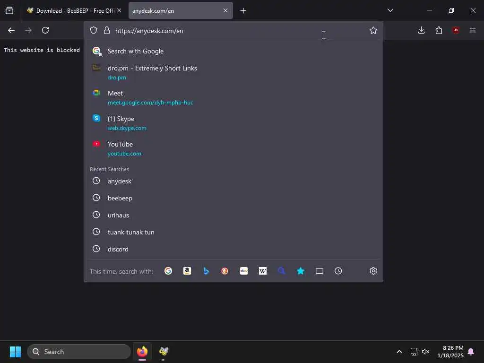Viewport: 484px width, 363px height.
Task: Open the Firefox application menu
Action: click(x=473, y=30)
